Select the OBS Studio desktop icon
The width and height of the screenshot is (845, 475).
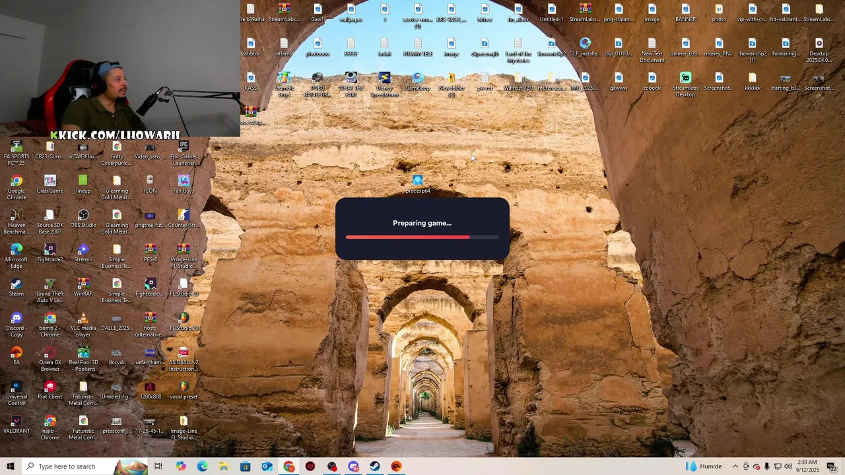coord(83,219)
